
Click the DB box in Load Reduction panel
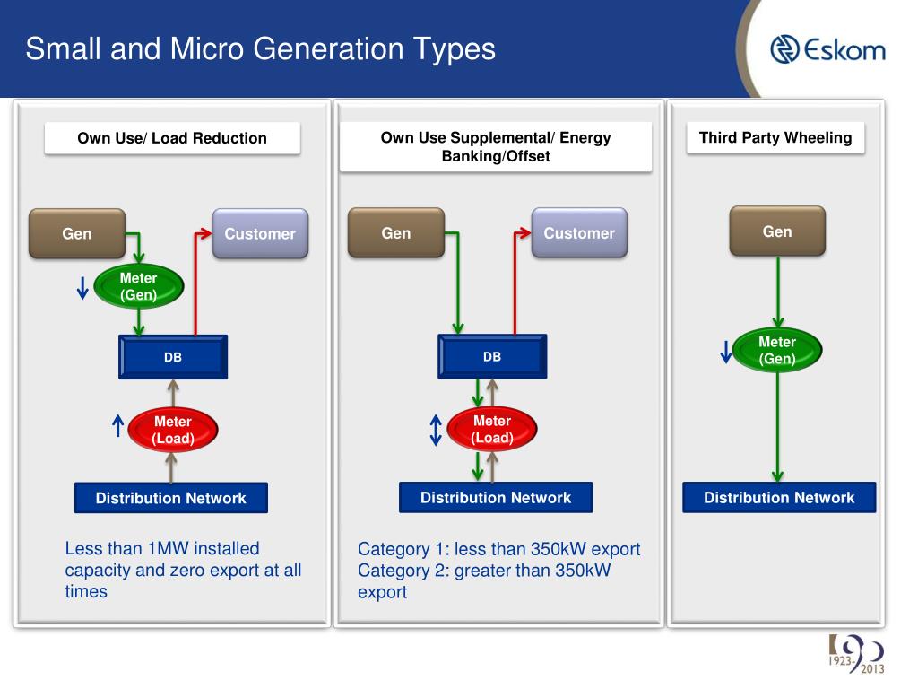(173, 357)
